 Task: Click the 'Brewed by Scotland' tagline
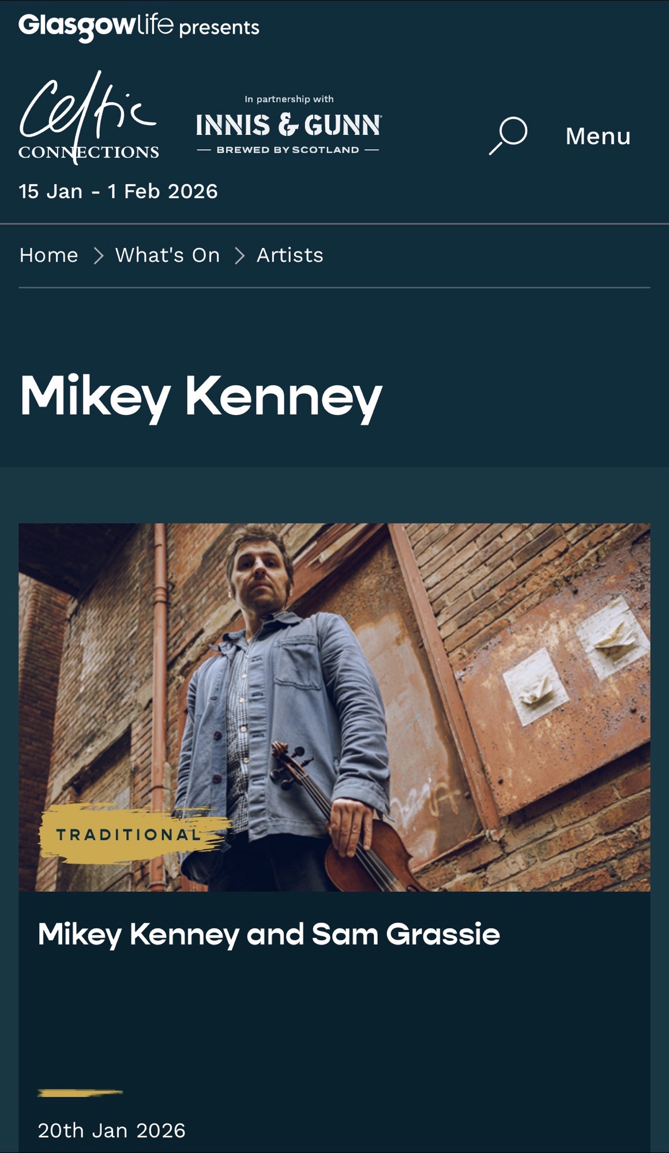coord(288,150)
